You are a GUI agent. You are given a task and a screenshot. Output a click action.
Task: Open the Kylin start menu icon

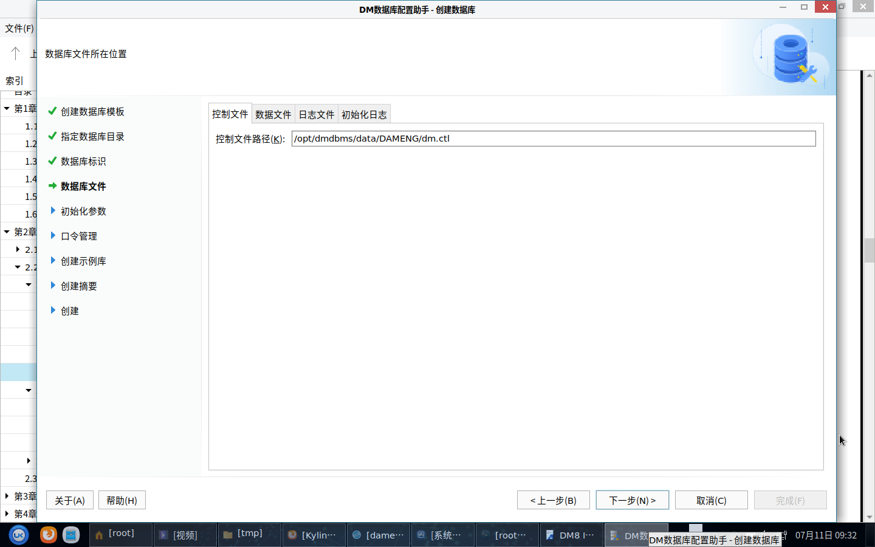(x=19, y=535)
